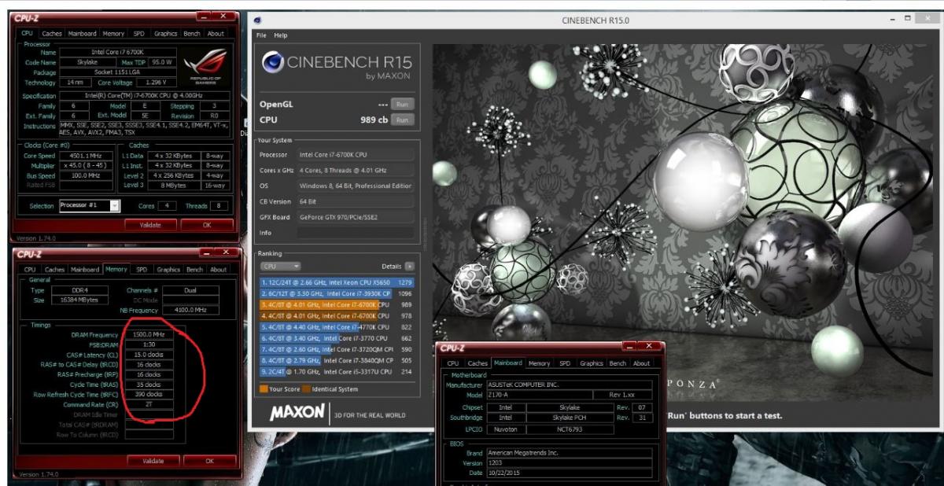The width and height of the screenshot is (944, 486).
Task: Click the Core Voltage 1.296 V value
Action: (x=157, y=82)
